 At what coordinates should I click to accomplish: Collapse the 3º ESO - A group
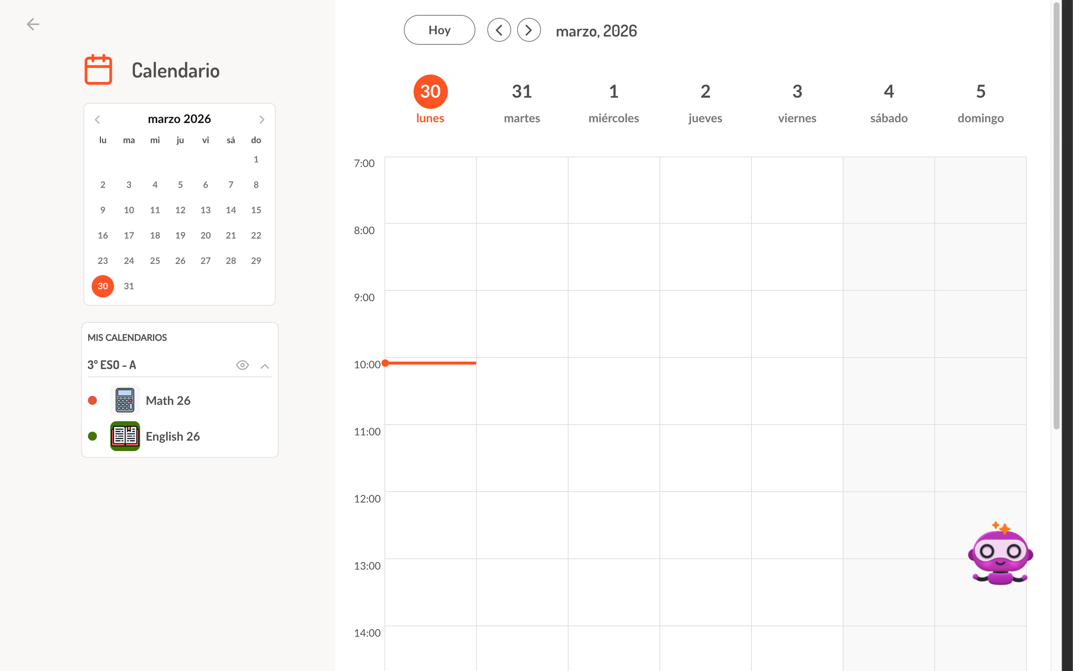click(x=265, y=366)
